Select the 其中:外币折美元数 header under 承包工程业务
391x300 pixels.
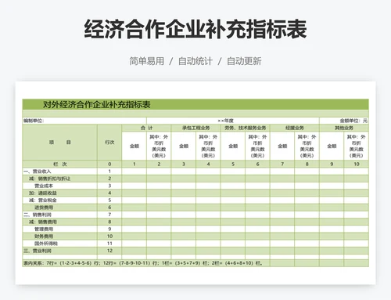(x=208, y=146)
